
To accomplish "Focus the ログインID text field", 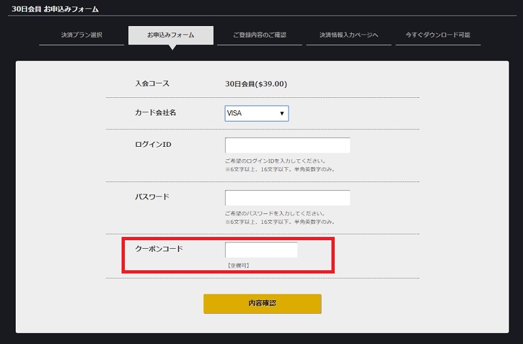I will [288, 146].
